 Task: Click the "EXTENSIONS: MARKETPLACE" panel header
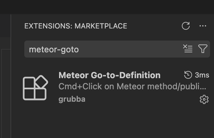tap(75, 26)
